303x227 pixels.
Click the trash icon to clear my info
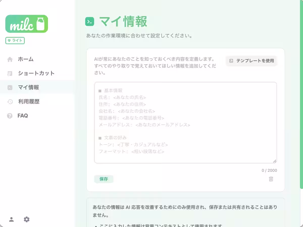pos(271,179)
